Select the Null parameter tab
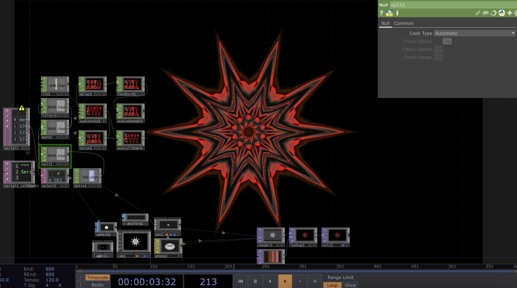 click(385, 23)
